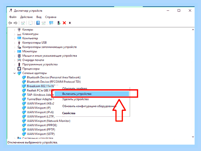Click the Forward arrow in the toolbar
Image resolution: width=201 pixels, height=151 pixels.
click(x=16, y=23)
